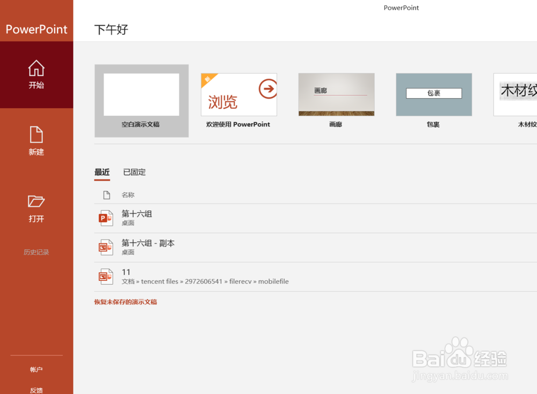537x394 pixels.
Task: Click the arrow icon on 浏览 template
Action: 268,88
